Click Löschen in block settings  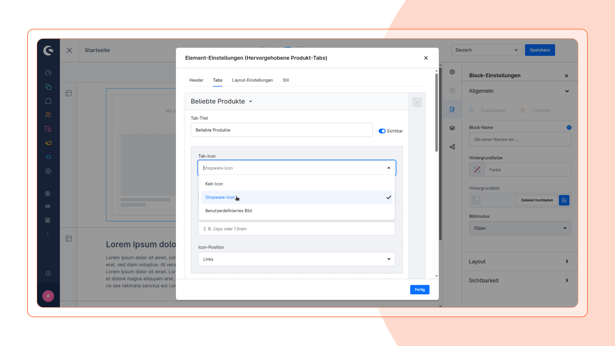[536, 110]
